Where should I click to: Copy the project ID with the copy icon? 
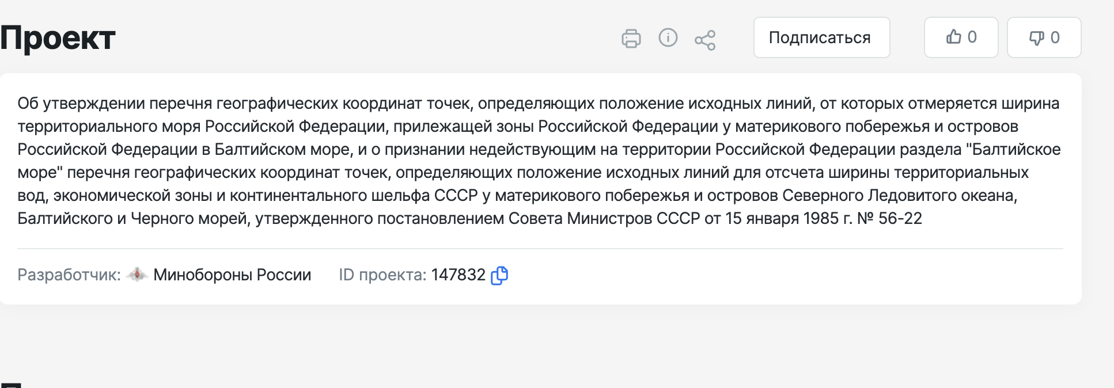(499, 275)
